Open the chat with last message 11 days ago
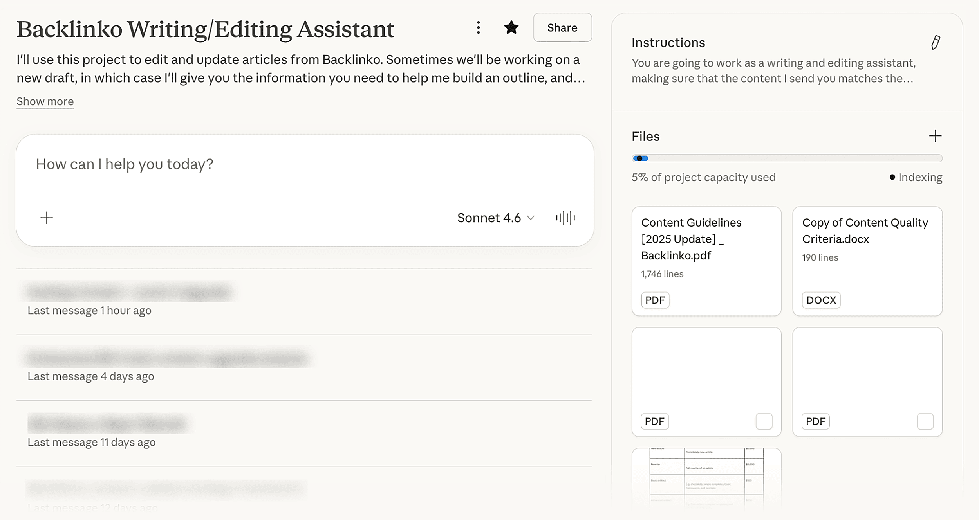The height and width of the screenshot is (520, 979). point(304,433)
